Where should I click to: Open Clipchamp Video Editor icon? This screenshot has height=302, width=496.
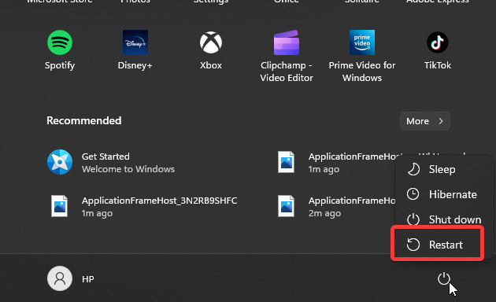click(287, 42)
